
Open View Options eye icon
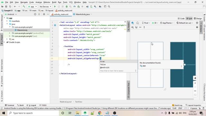coord(132,27)
